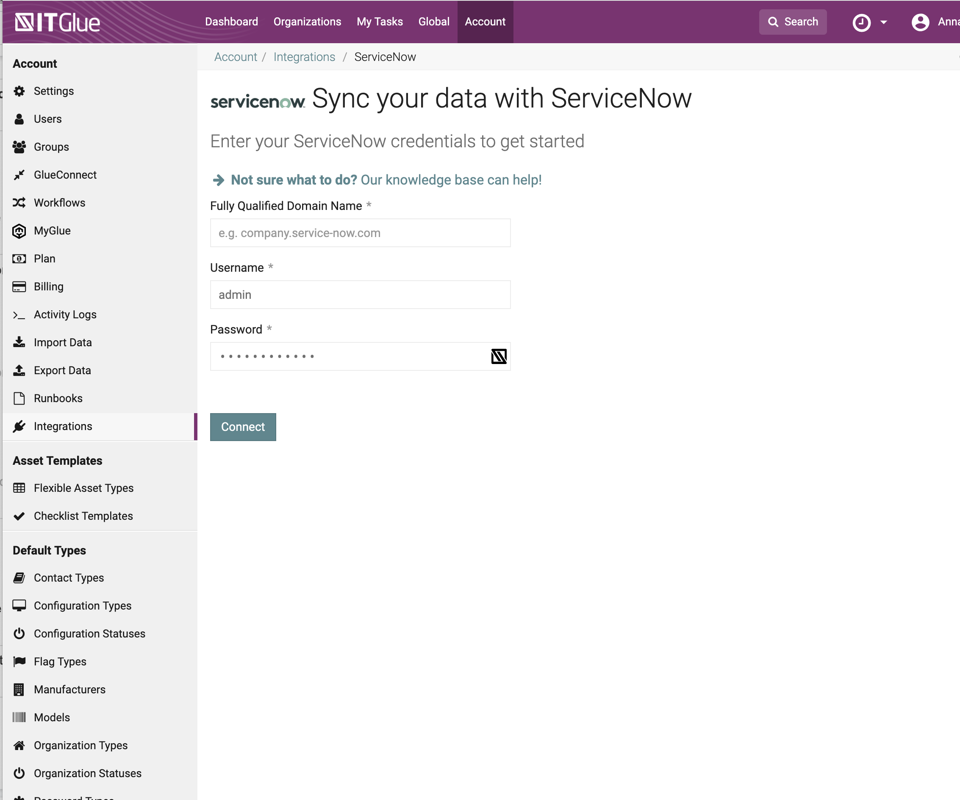960x800 pixels.
Task: Open My Tasks from top navigation
Action: (380, 22)
